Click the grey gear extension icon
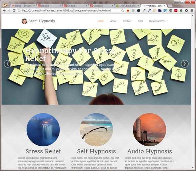Screen dimensions: 196x171 click(x=133, y=10)
